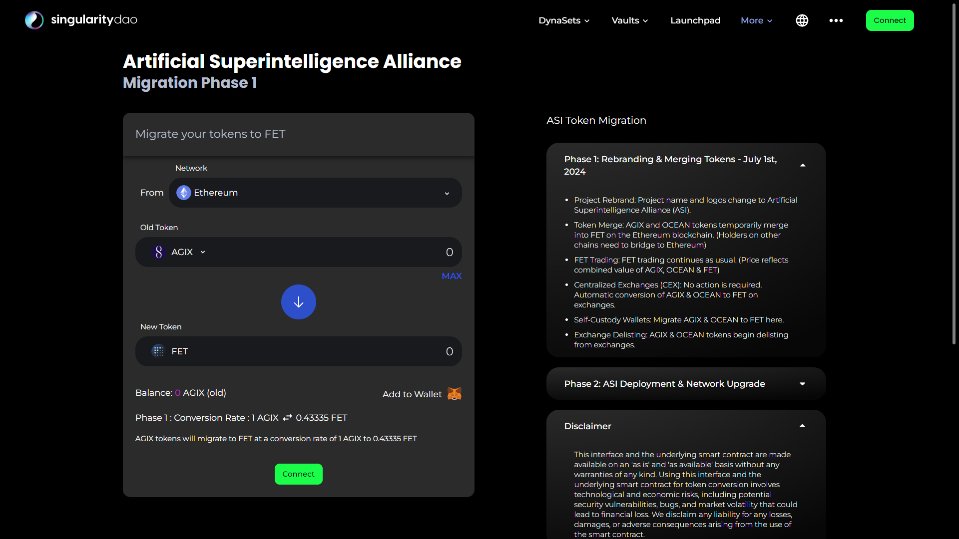Image resolution: width=959 pixels, height=539 pixels.
Task: Click the Ethereum network icon
Action: [184, 193]
